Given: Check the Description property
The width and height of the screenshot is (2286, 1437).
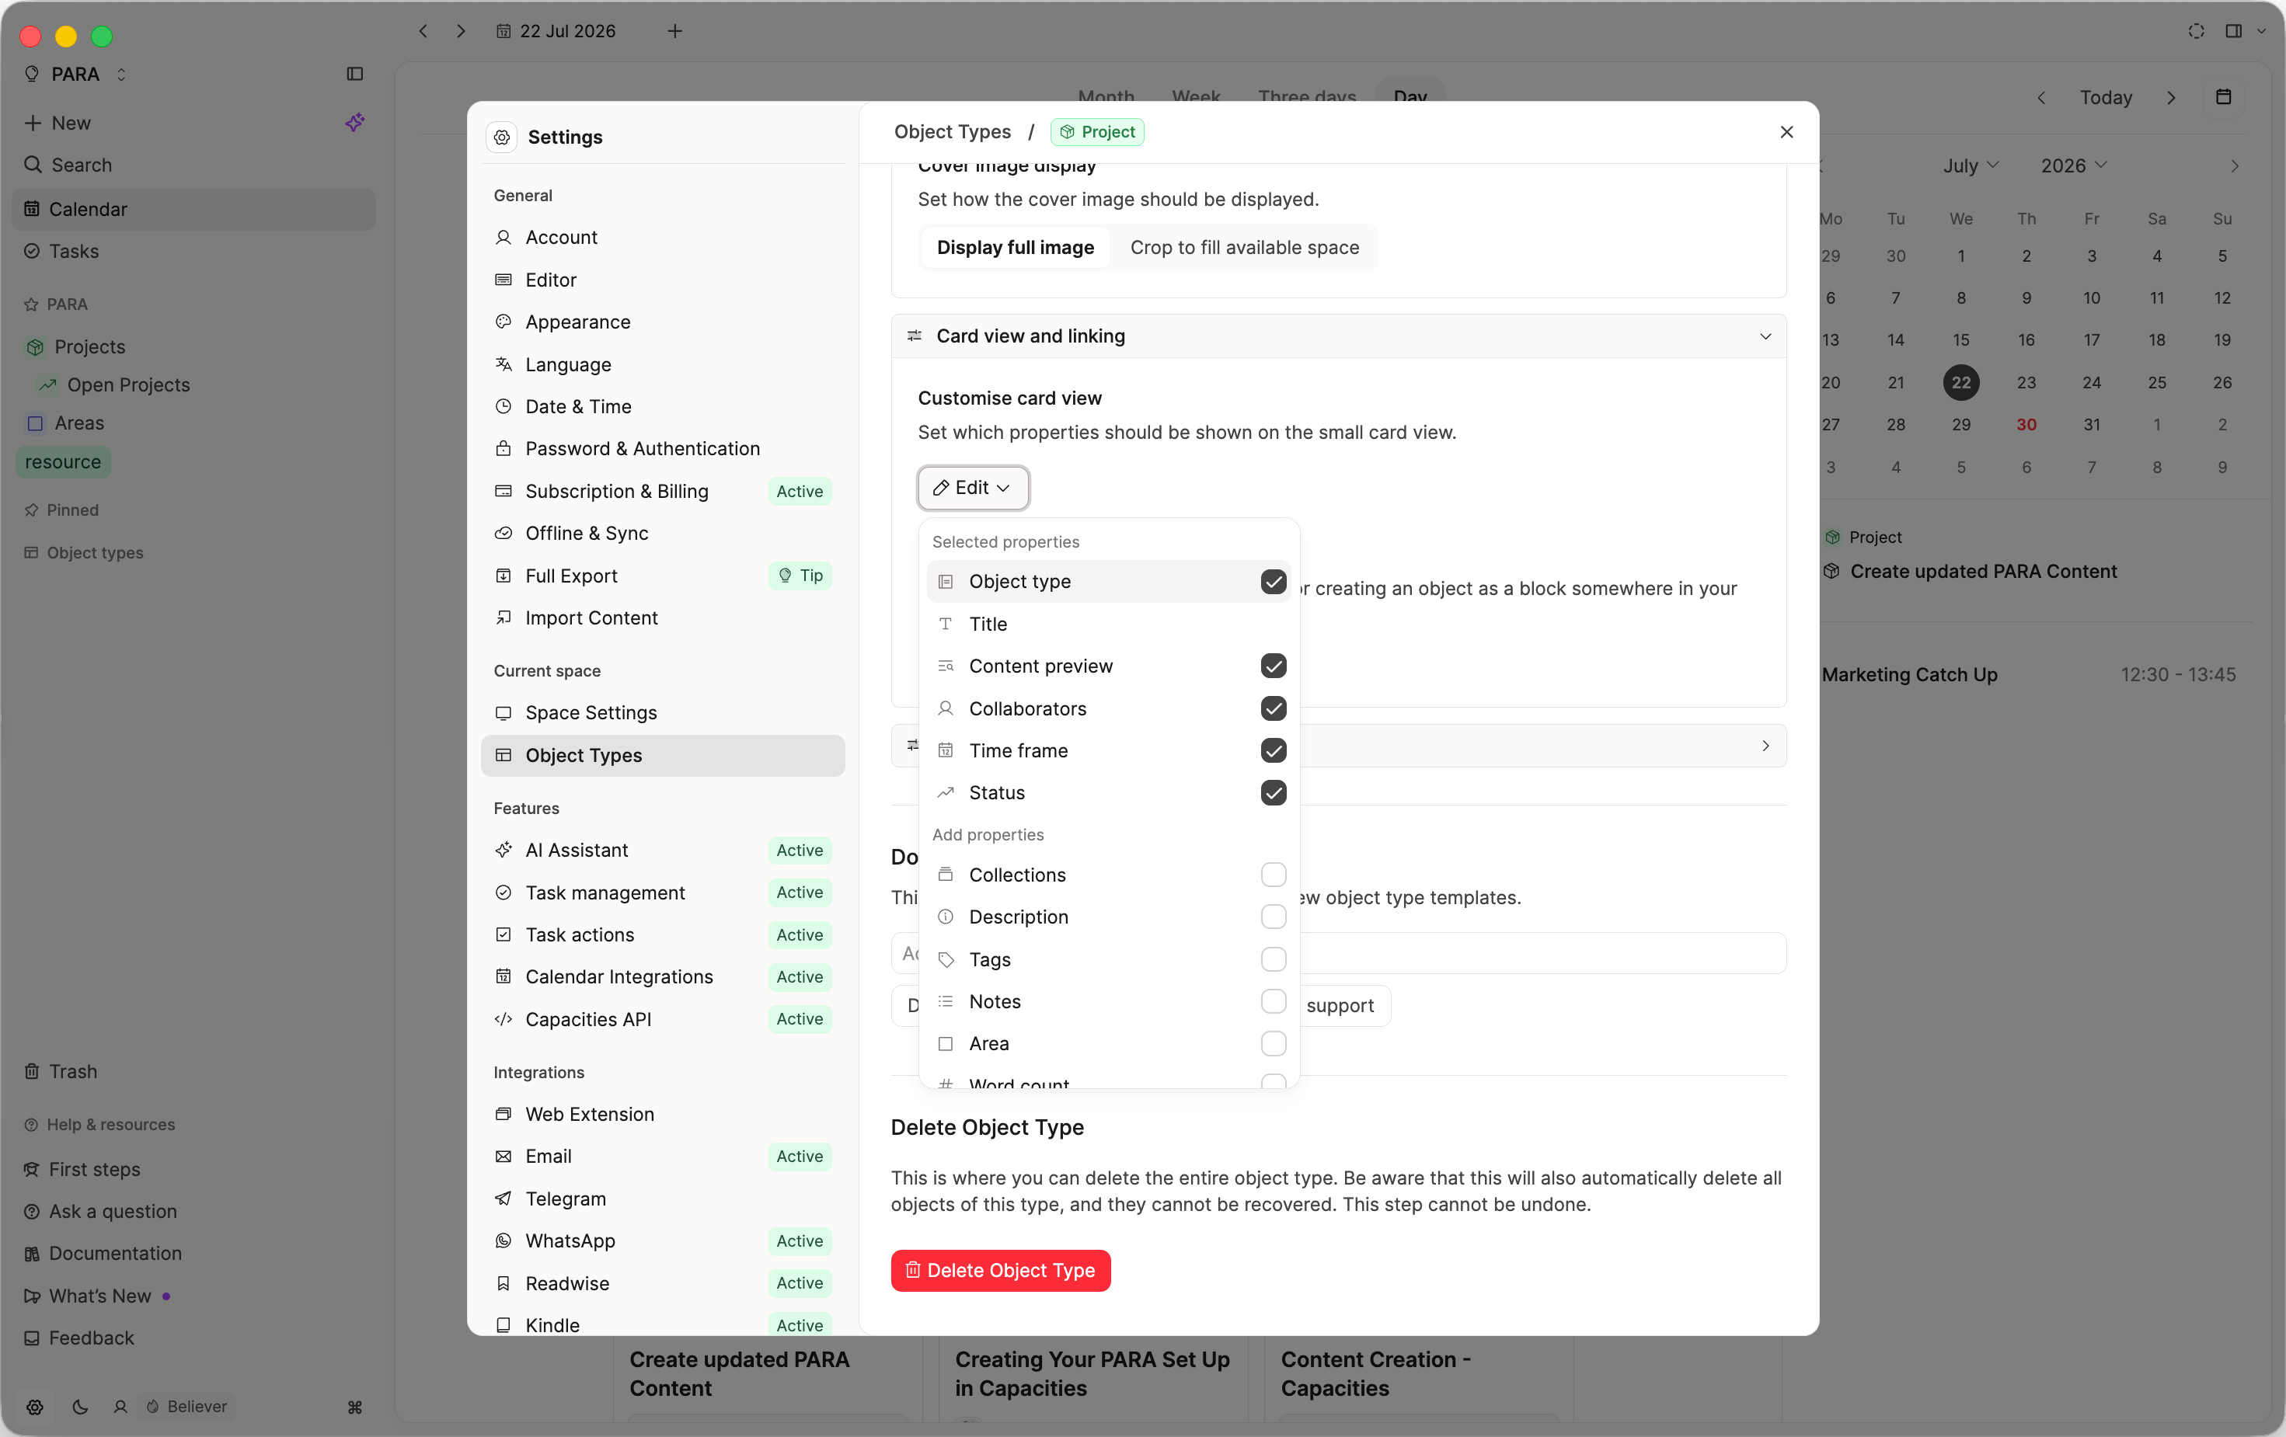Looking at the screenshot, I should [x=1273, y=916].
